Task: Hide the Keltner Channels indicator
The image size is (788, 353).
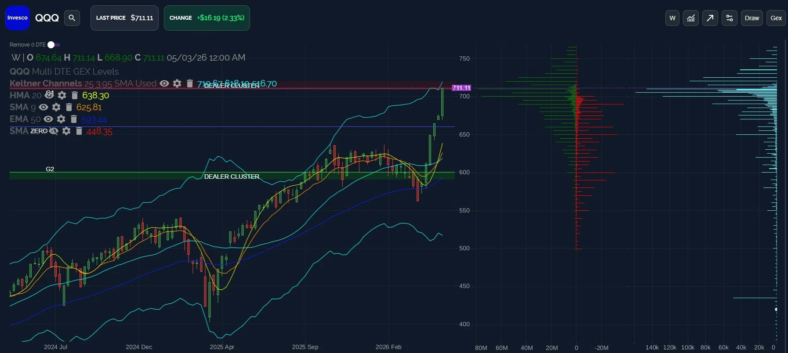Action: (x=164, y=83)
